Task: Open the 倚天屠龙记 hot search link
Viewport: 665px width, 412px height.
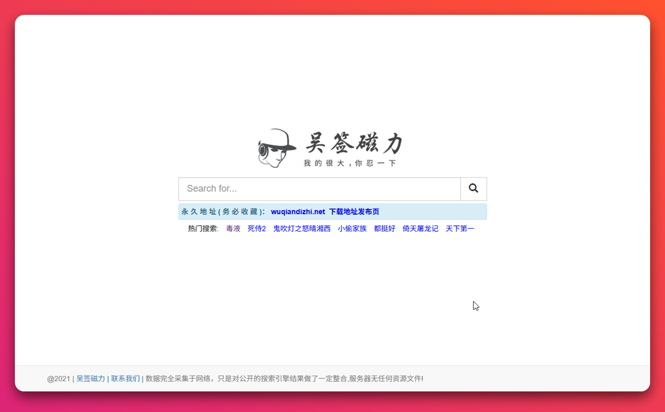Action: point(420,228)
